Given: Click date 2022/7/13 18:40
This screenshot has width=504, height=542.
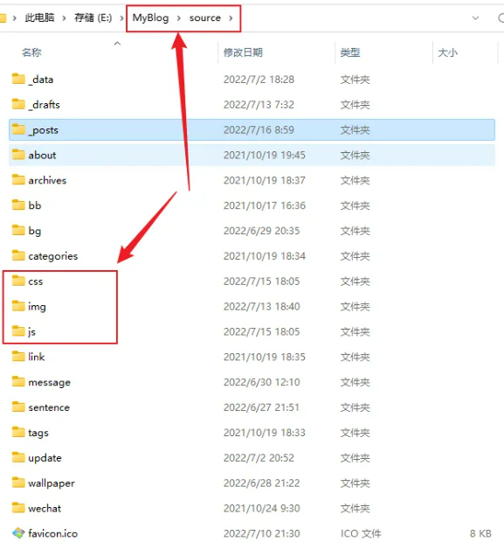Looking at the screenshot, I should [261, 307].
